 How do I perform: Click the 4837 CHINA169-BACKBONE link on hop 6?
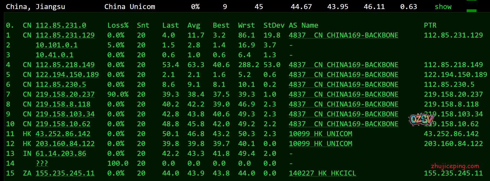[x=343, y=85]
